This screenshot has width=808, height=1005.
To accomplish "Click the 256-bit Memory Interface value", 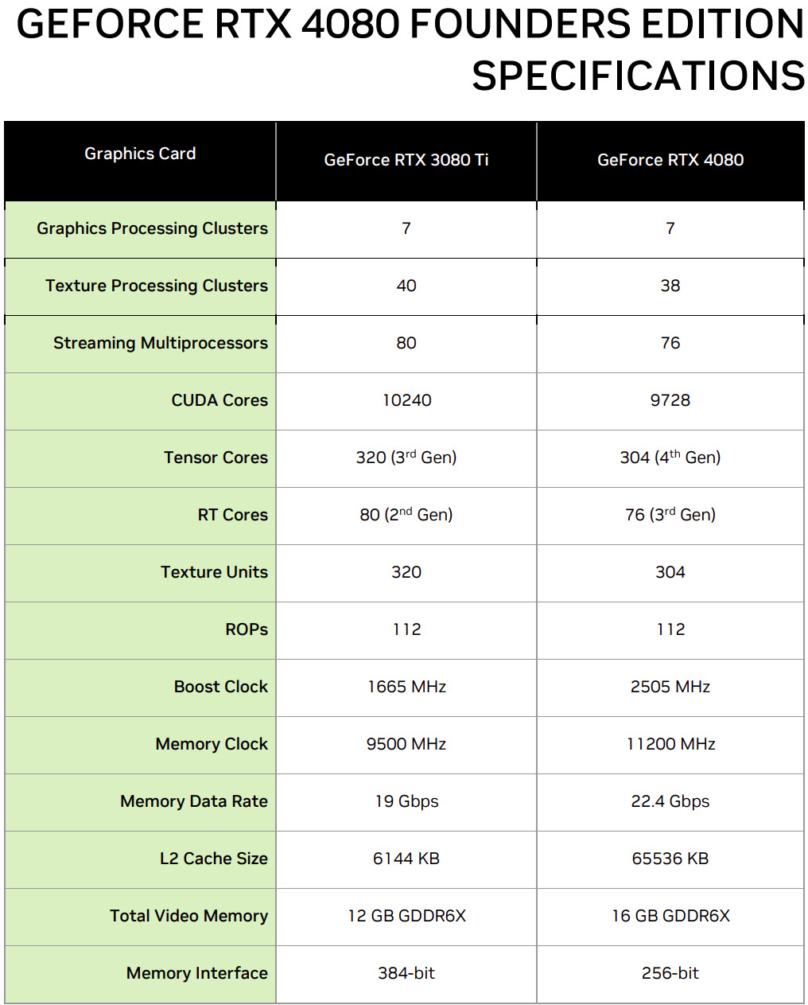I will click(670, 973).
